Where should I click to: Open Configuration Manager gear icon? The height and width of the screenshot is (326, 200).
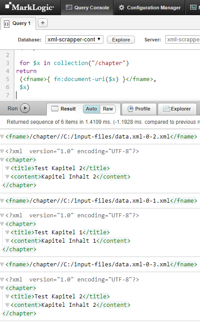(122, 8)
